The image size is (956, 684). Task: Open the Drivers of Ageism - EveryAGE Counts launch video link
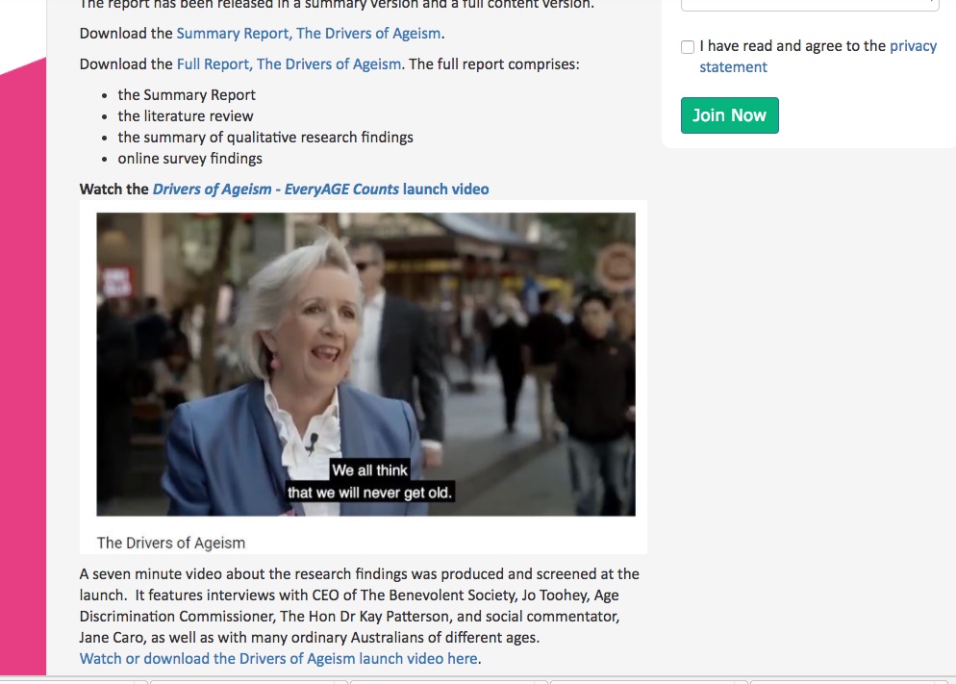click(320, 189)
